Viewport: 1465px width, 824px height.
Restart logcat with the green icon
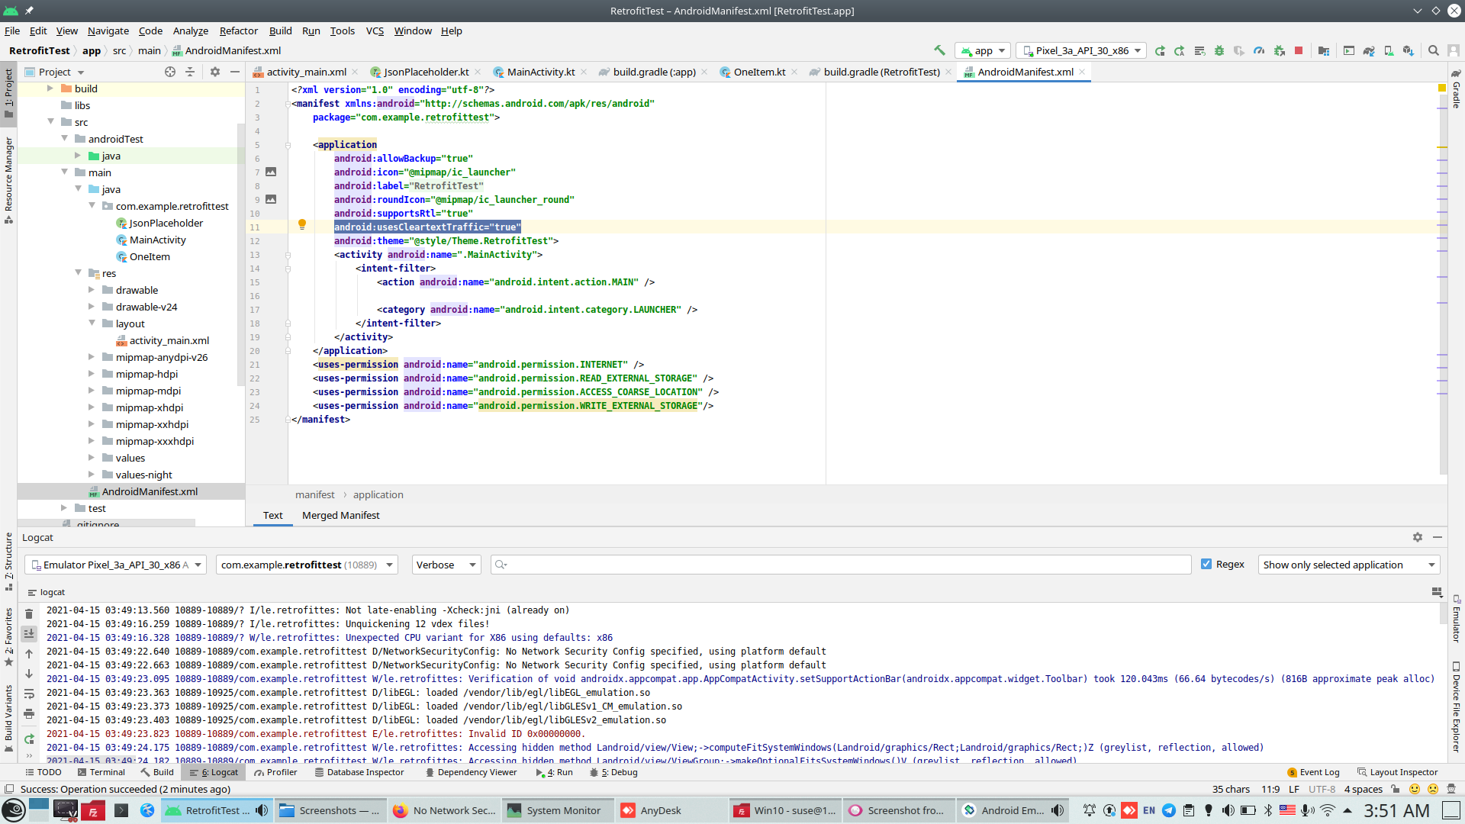(29, 739)
